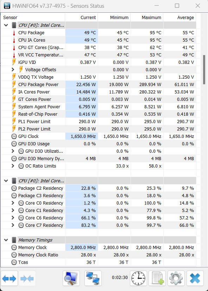This screenshot has width=208, height=291.
Task: Click the Package C2 Residency gauge icon
Action: point(14,188)
